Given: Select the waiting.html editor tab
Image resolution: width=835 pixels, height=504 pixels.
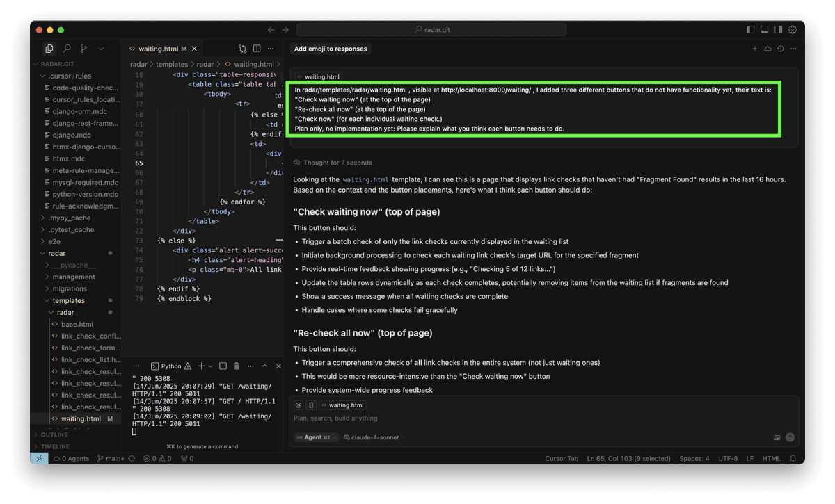Looking at the screenshot, I should click(x=159, y=49).
